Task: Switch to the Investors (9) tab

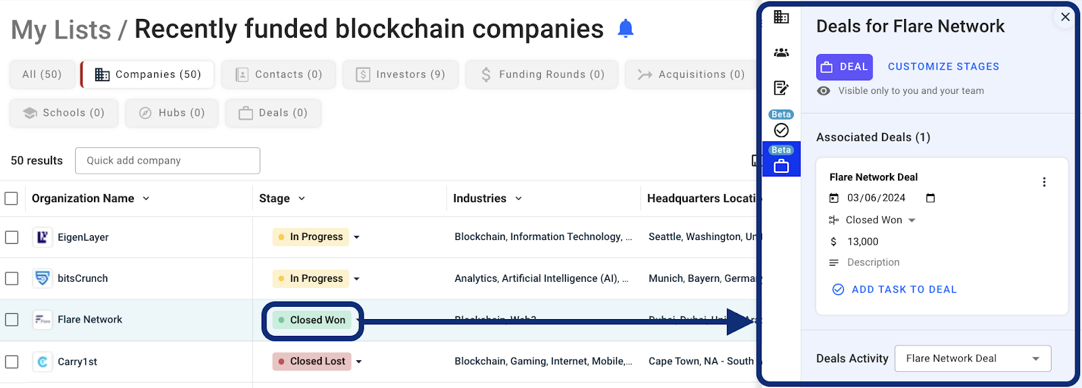Action: point(400,74)
